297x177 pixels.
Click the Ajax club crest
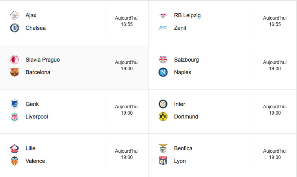click(14, 16)
